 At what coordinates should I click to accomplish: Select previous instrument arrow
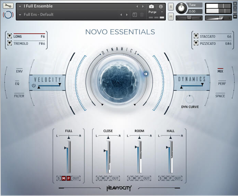click(137, 7)
